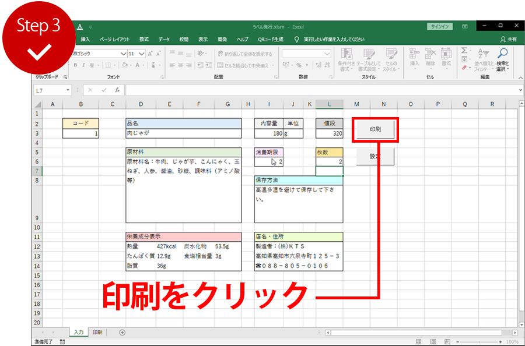Image resolution: width=525 pixels, height=346 pixels.
Task: Expand the formula bar
Action: (520, 90)
